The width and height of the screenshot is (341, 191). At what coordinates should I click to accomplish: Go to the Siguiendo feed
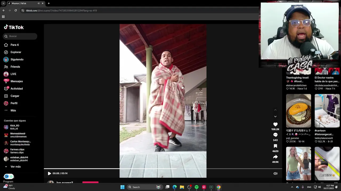(x=14, y=59)
